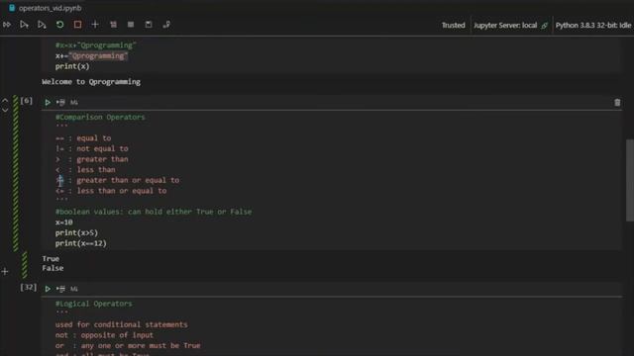
Task: Click the vertical scrollbar thumb
Action: pyautogui.click(x=630, y=180)
